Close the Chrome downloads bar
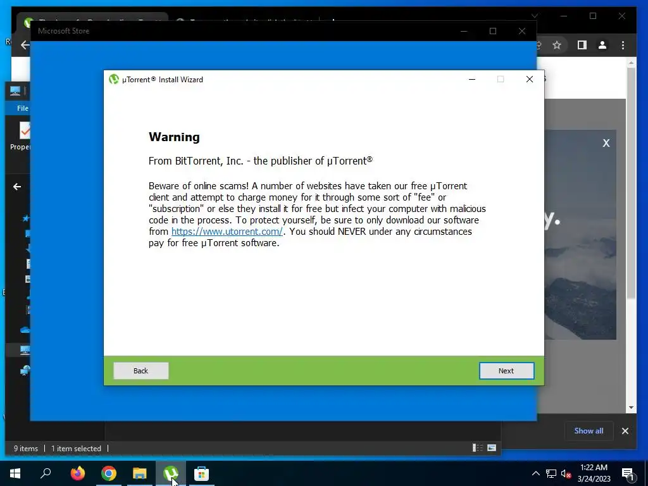 point(625,431)
